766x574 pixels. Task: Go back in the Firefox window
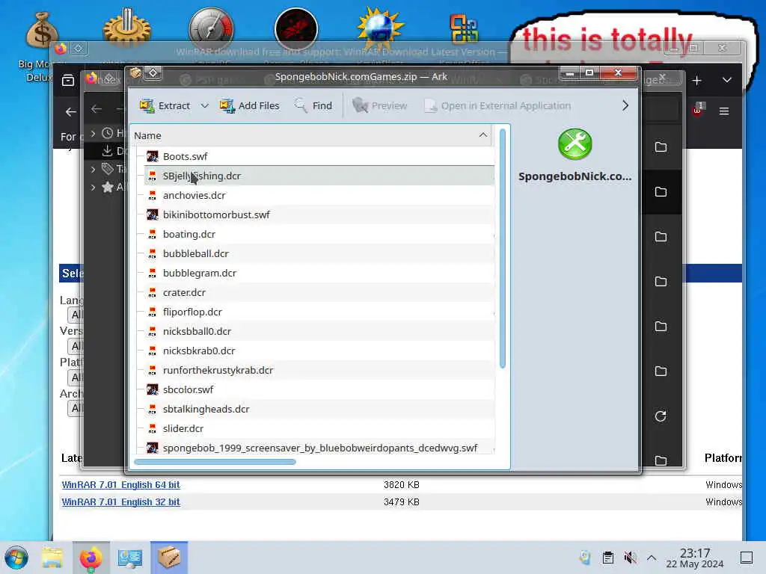tap(71, 112)
